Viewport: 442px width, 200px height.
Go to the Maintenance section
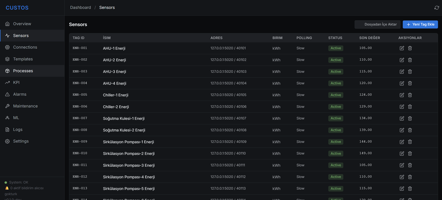coord(32,106)
